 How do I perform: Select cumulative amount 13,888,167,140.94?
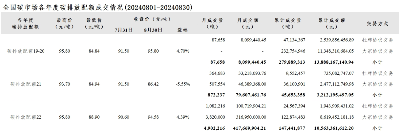333,62
